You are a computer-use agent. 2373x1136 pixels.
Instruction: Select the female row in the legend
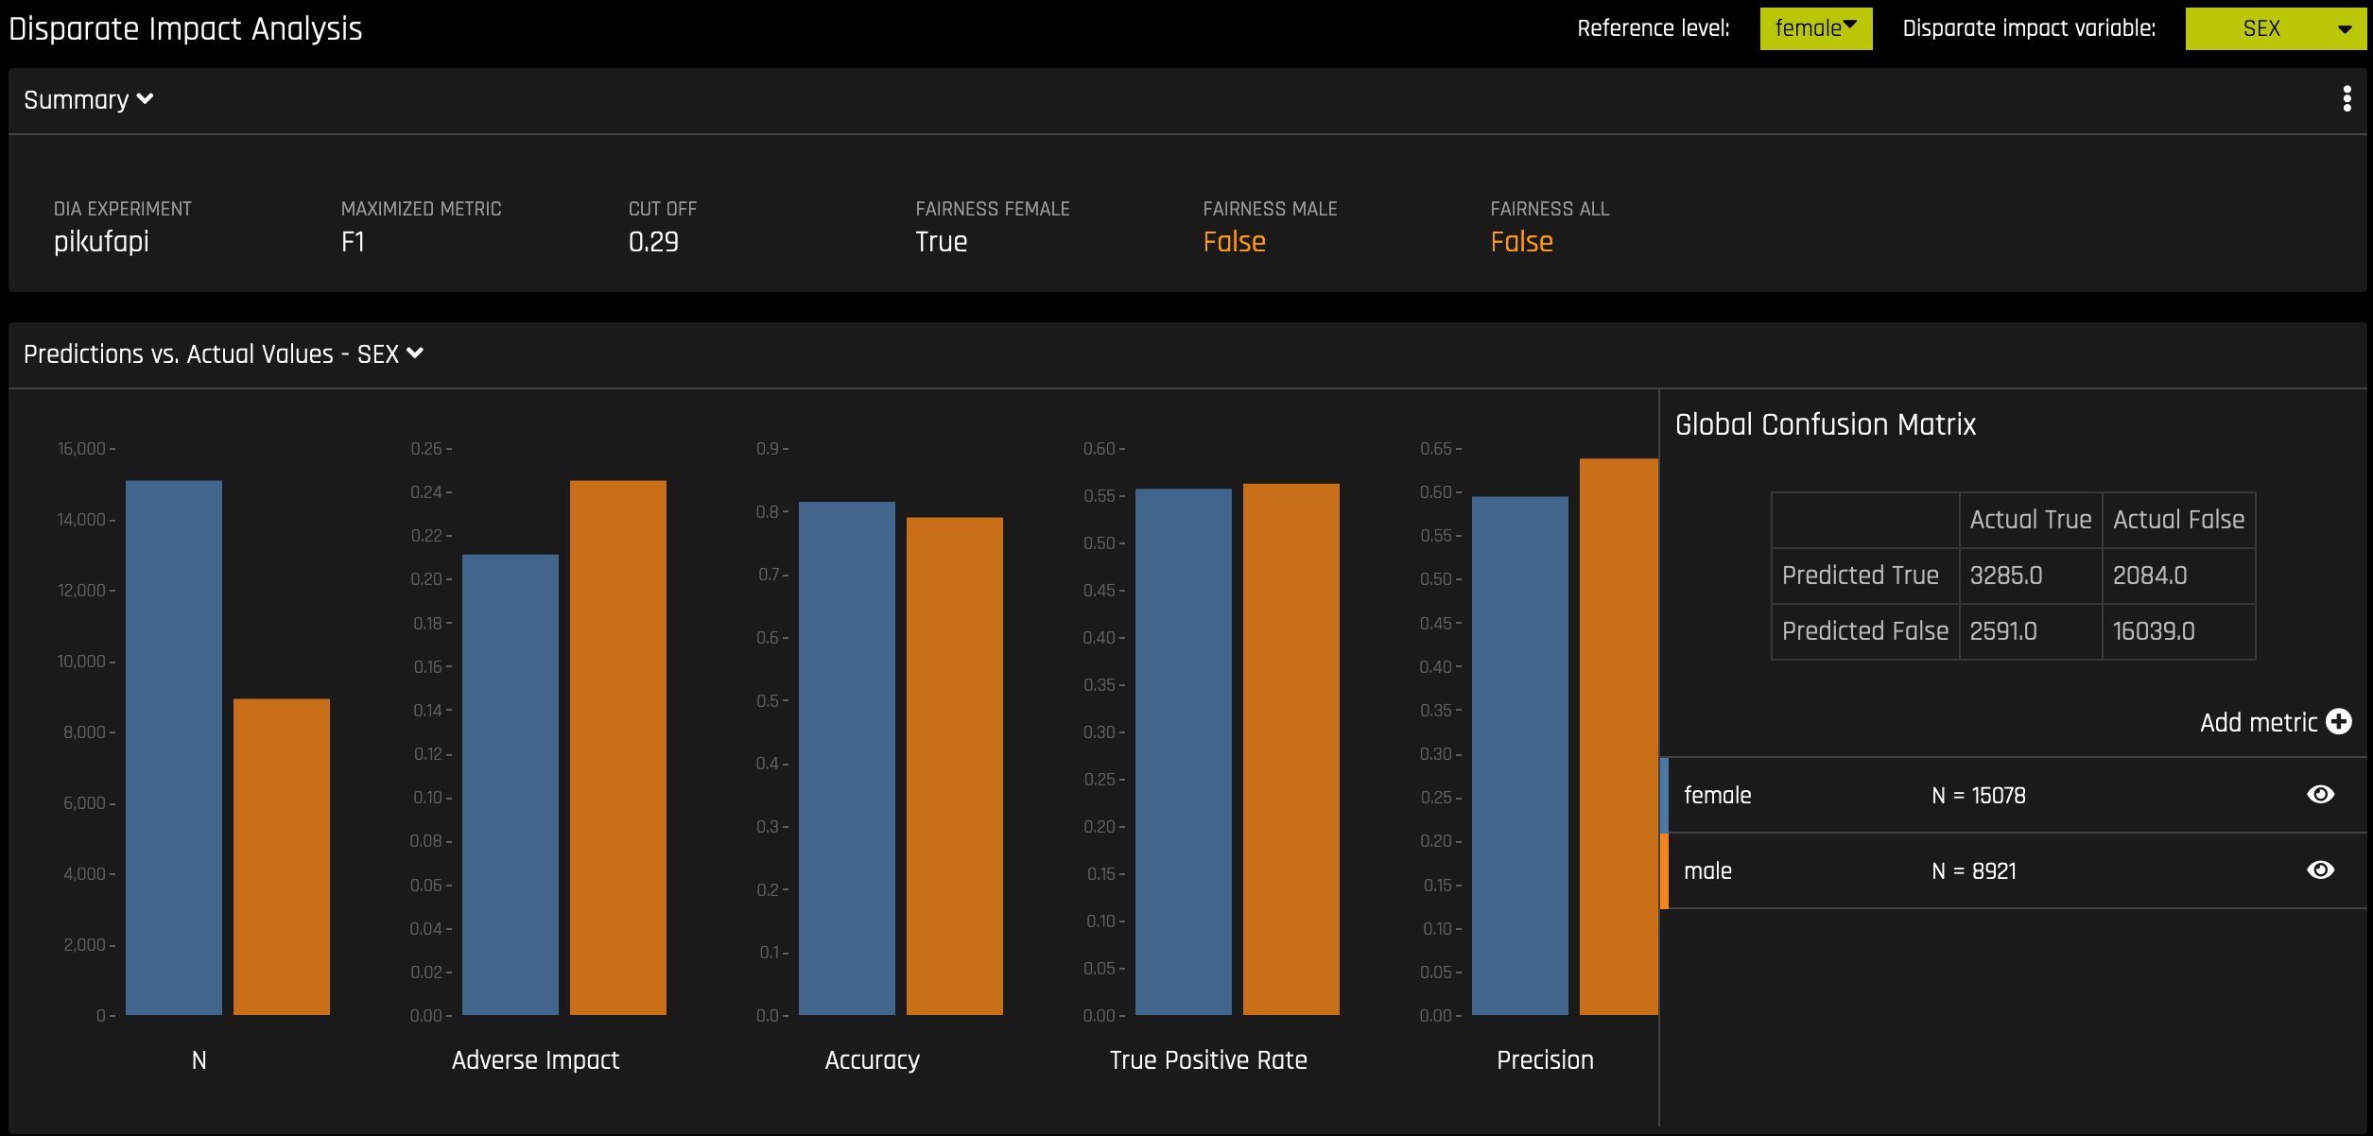tap(1717, 795)
